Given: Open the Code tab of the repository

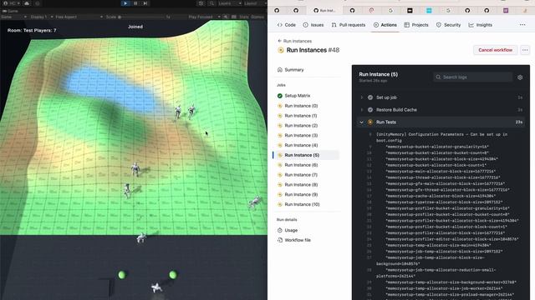Looking at the screenshot, I should point(286,25).
